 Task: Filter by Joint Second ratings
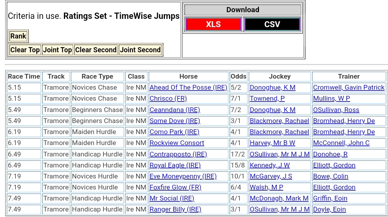tap(140, 50)
